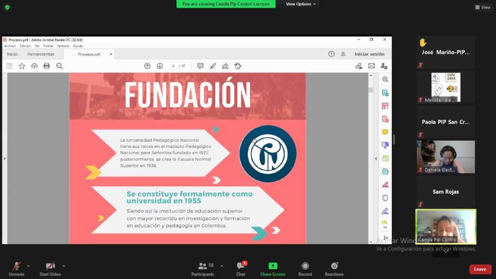
Task: Open the Archivo menu in Acrobat
Action: (x=10, y=46)
